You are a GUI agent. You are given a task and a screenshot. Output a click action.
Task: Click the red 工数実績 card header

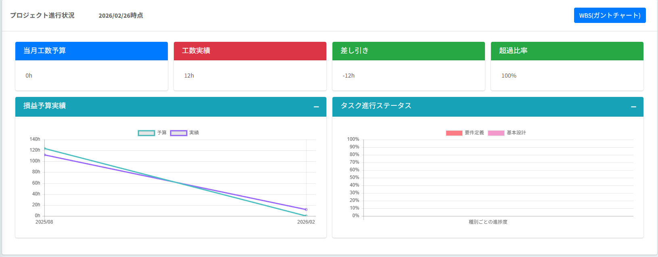[x=250, y=51]
